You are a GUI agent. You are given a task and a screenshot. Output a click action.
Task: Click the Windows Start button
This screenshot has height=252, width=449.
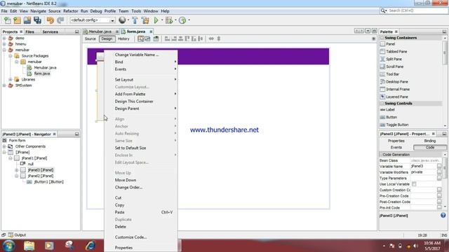pos(8,246)
